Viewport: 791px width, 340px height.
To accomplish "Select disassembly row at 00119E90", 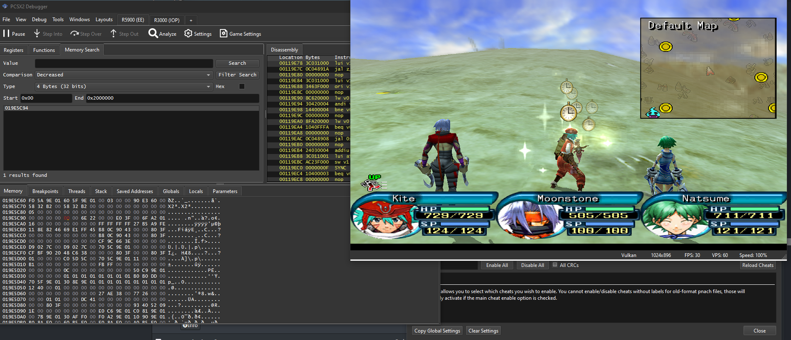I will click(308, 98).
